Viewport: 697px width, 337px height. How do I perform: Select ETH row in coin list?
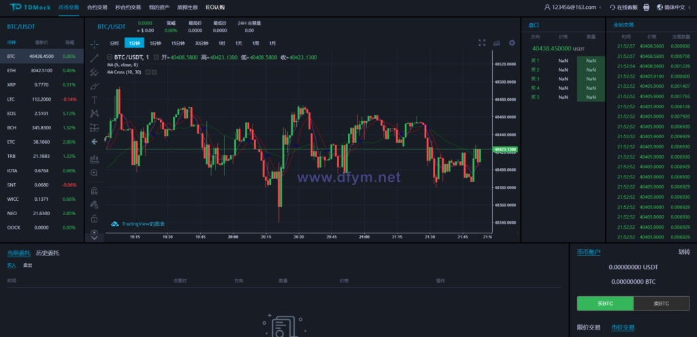coord(42,71)
